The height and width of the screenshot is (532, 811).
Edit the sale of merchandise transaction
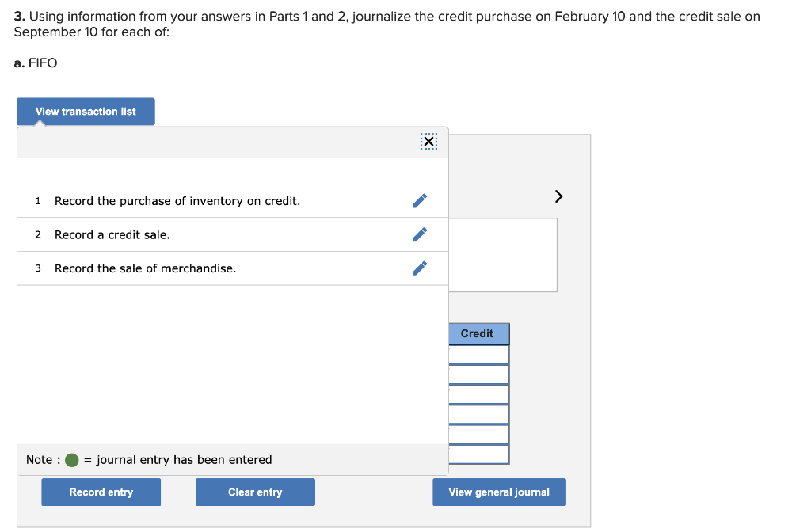point(420,268)
